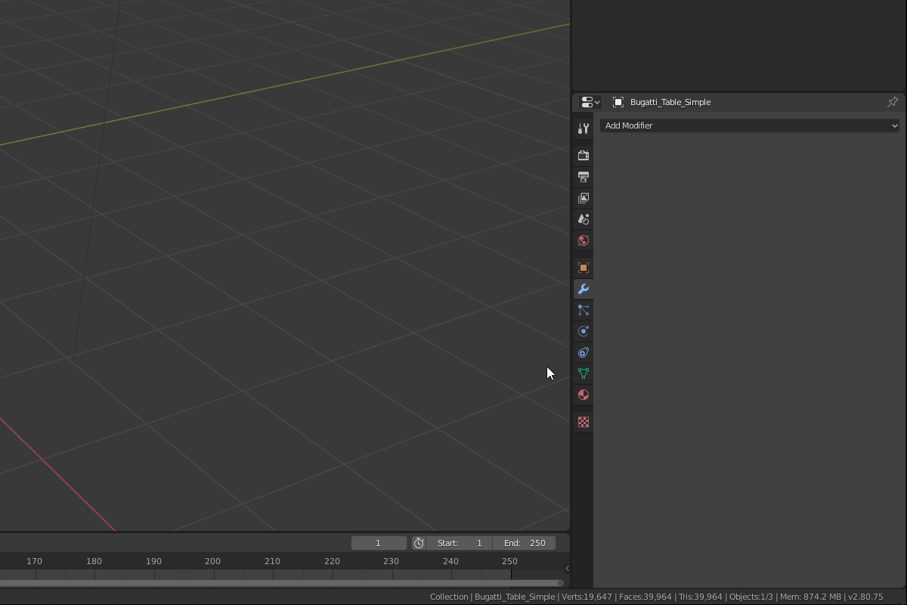Open Material Properties sphere icon
907x605 pixels.
(583, 394)
